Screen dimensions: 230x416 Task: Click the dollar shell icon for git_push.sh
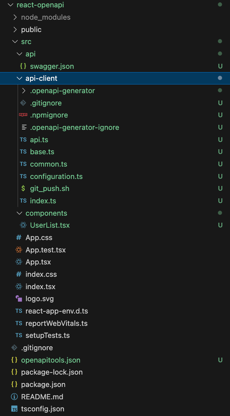(x=23, y=188)
